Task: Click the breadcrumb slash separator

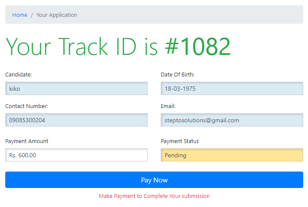Action: pos(32,15)
